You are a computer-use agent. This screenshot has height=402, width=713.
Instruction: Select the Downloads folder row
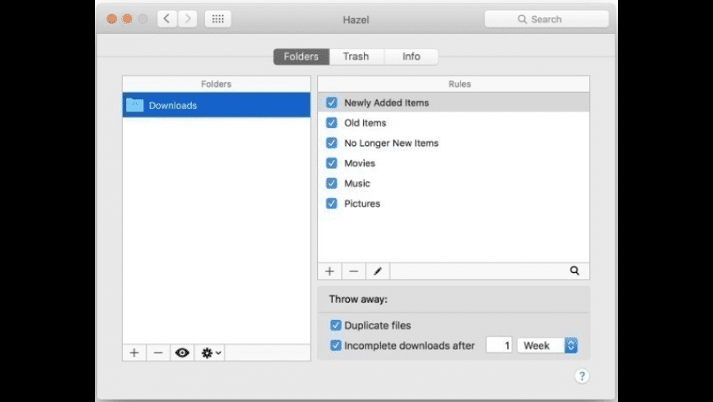pyautogui.click(x=216, y=105)
